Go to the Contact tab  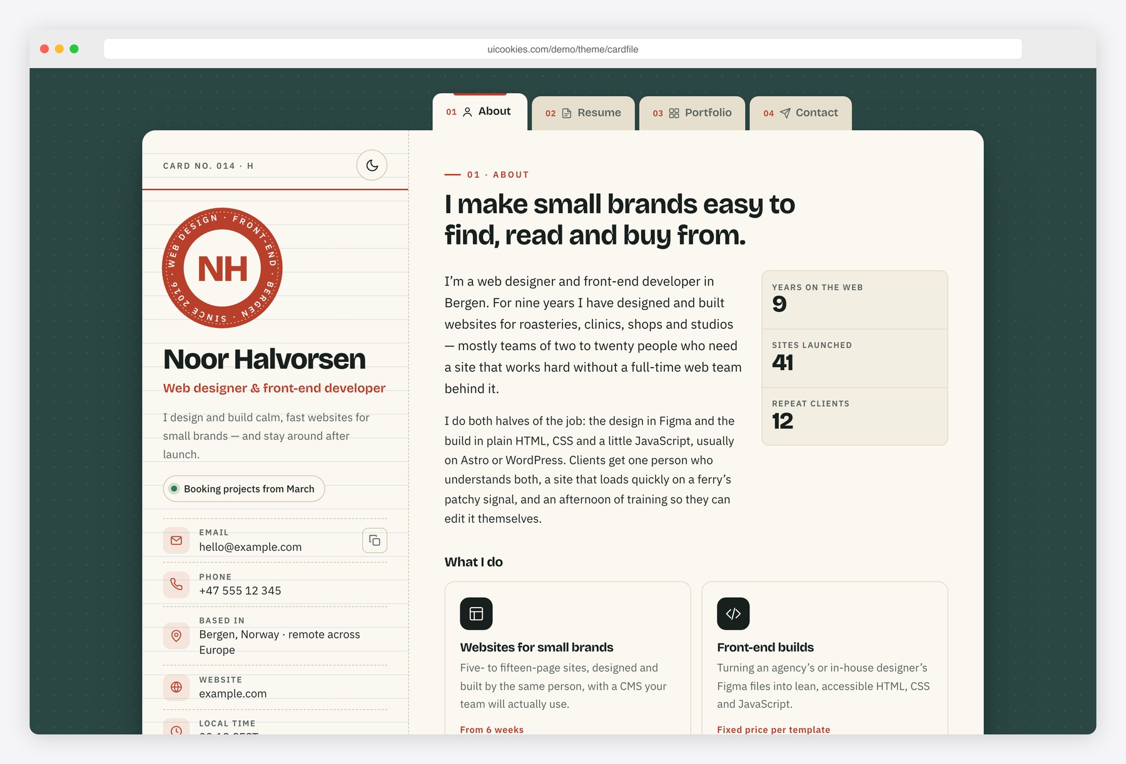[801, 113]
